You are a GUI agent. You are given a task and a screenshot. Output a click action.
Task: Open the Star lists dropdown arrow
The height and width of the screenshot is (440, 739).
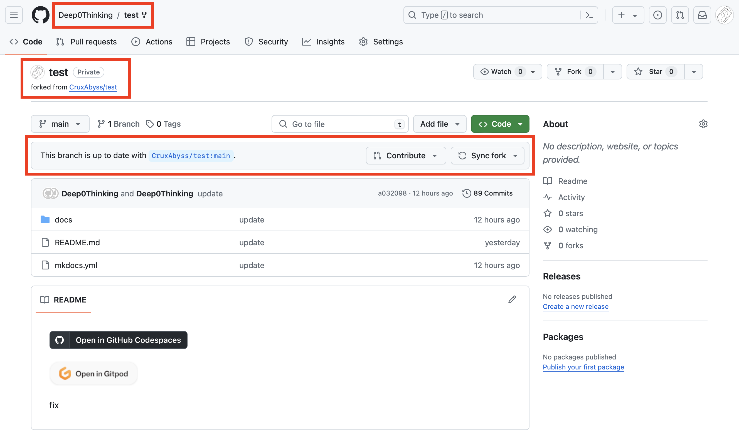click(694, 72)
